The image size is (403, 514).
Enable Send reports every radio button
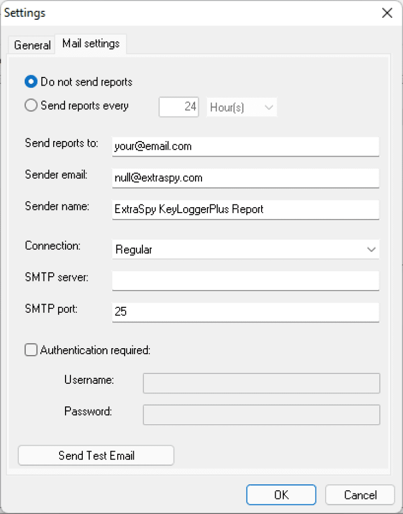pyautogui.click(x=32, y=106)
